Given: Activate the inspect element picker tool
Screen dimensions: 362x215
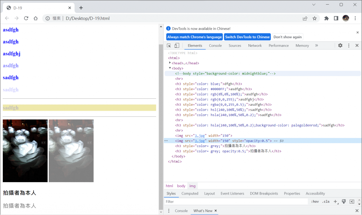Looking at the screenshot, I should (x=169, y=46).
